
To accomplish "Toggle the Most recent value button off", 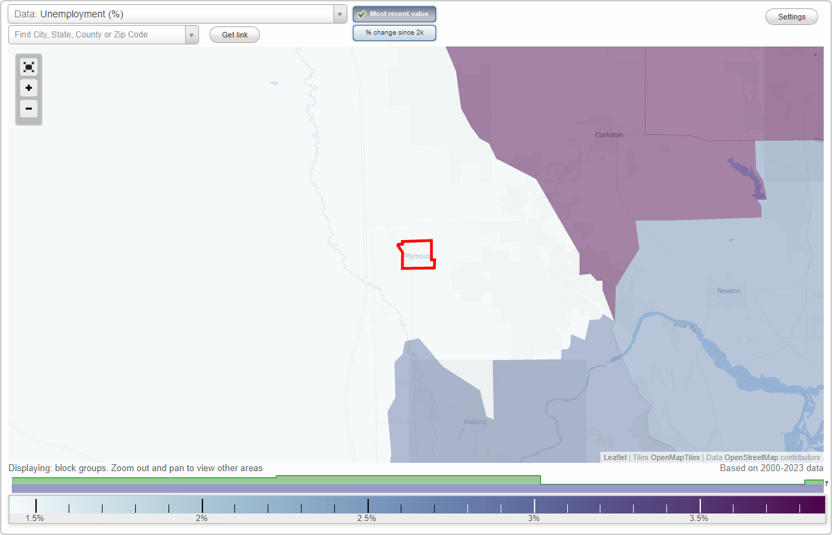I will tap(394, 14).
